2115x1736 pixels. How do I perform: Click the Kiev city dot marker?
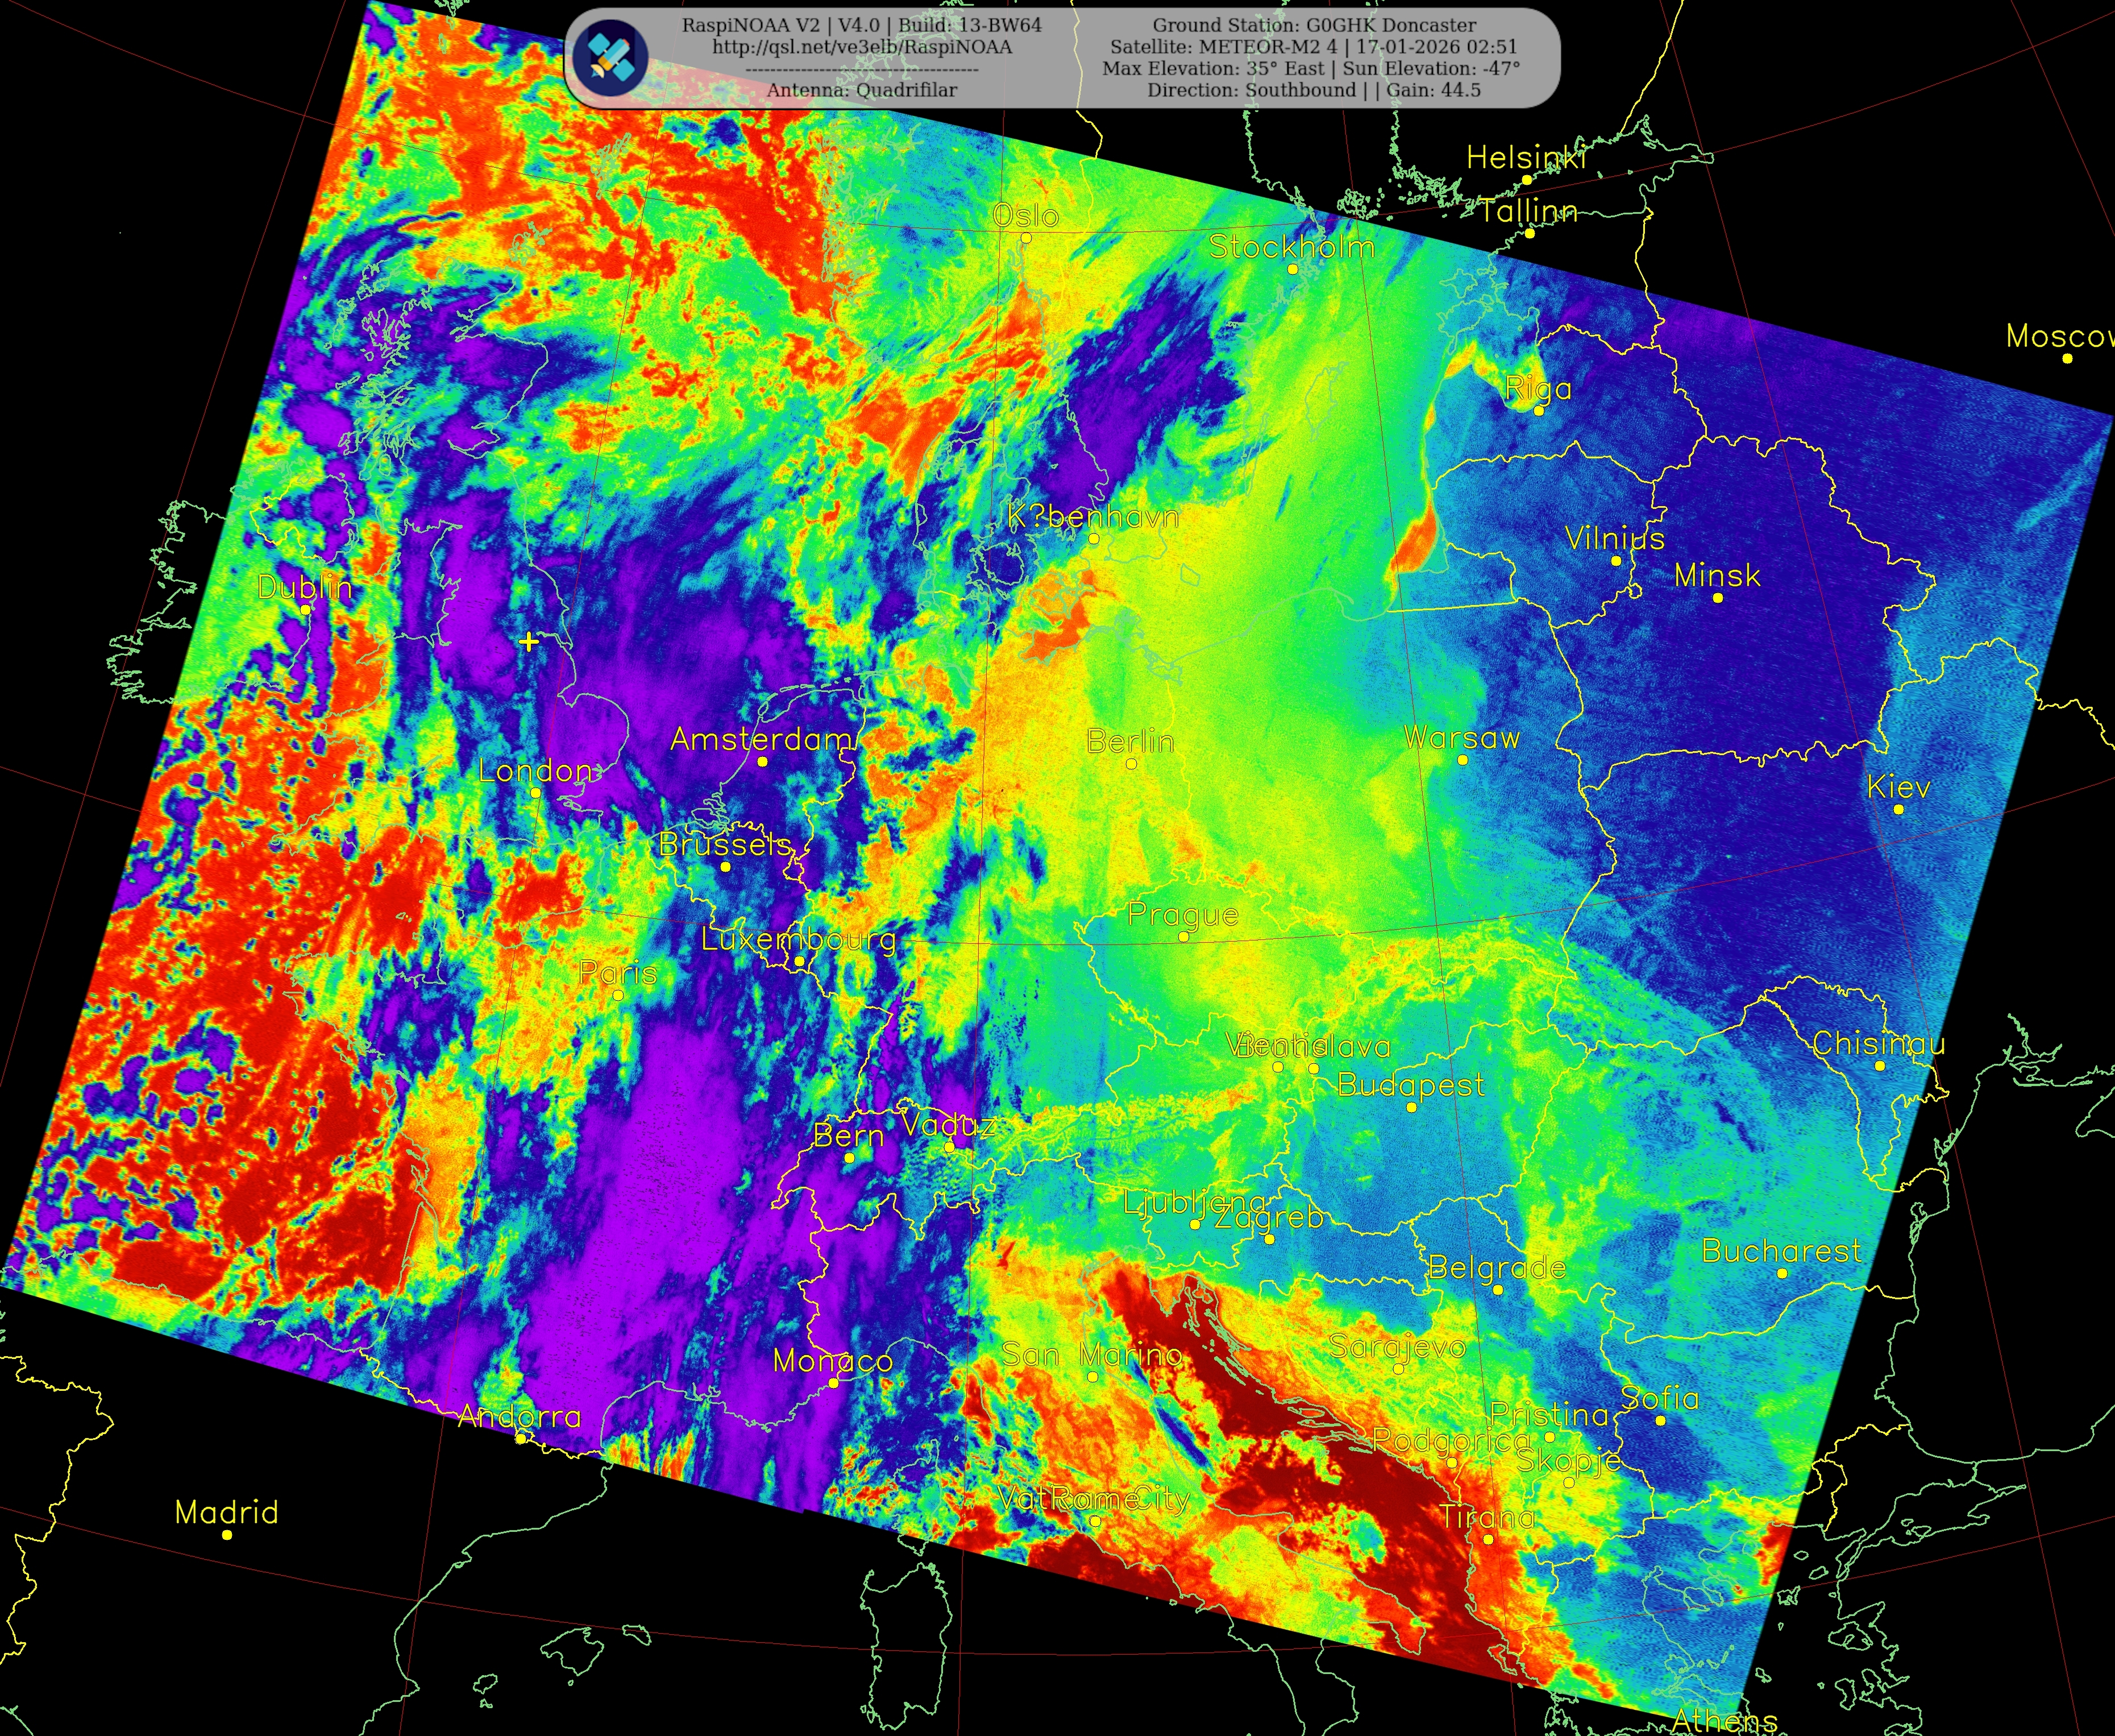[x=1898, y=809]
